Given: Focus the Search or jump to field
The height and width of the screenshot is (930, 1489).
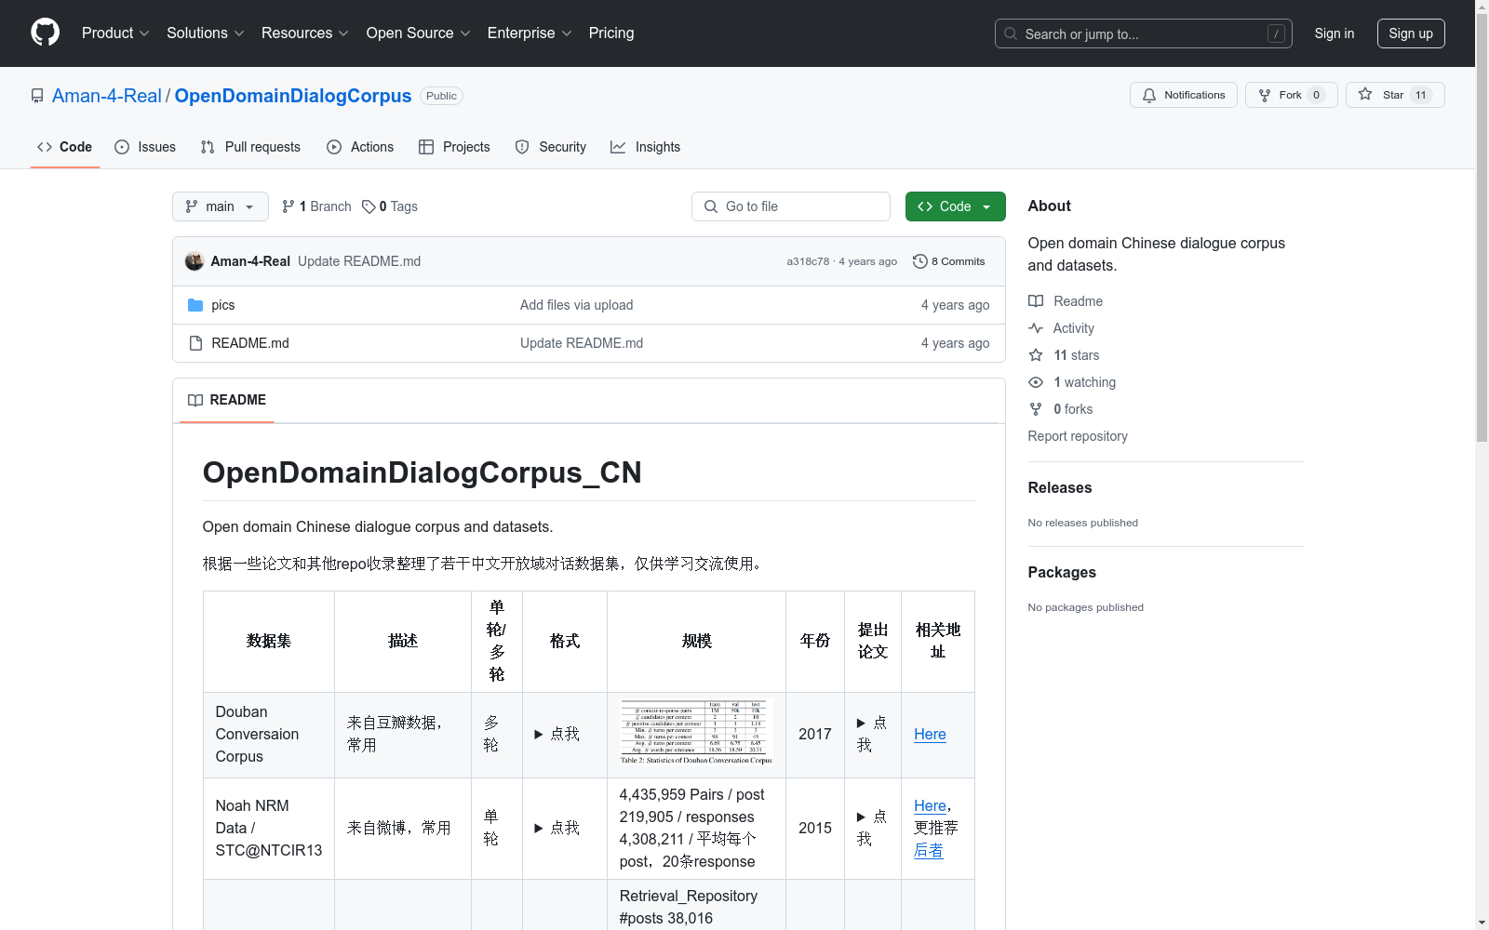Looking at the screenshot, I should (x=1144, y=33).
